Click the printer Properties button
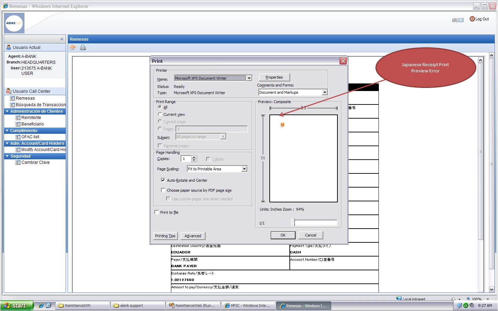 (274, 77)
